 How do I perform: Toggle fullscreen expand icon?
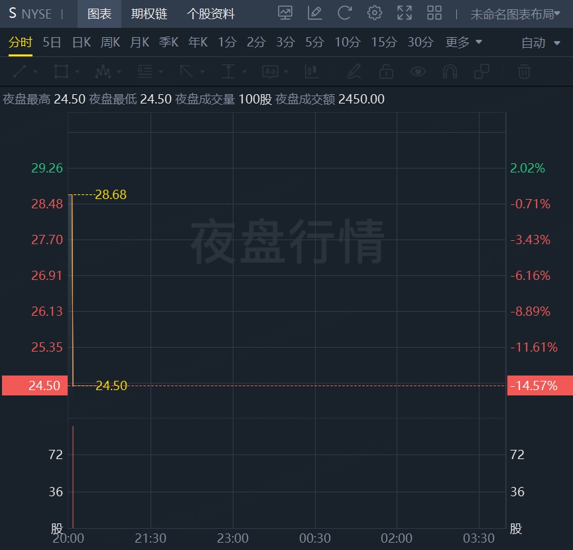click(405, 13)
